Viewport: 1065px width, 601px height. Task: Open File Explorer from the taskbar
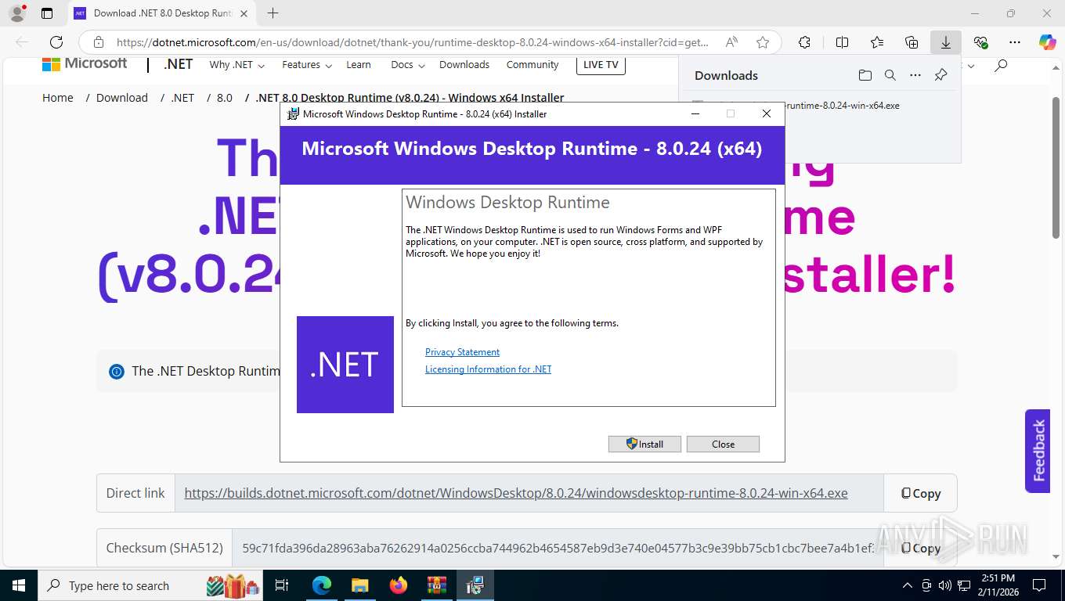point(359,585)
